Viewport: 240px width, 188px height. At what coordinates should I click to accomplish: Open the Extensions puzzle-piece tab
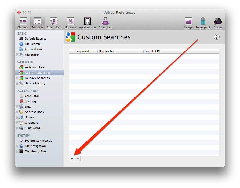(x=54, y=23)
